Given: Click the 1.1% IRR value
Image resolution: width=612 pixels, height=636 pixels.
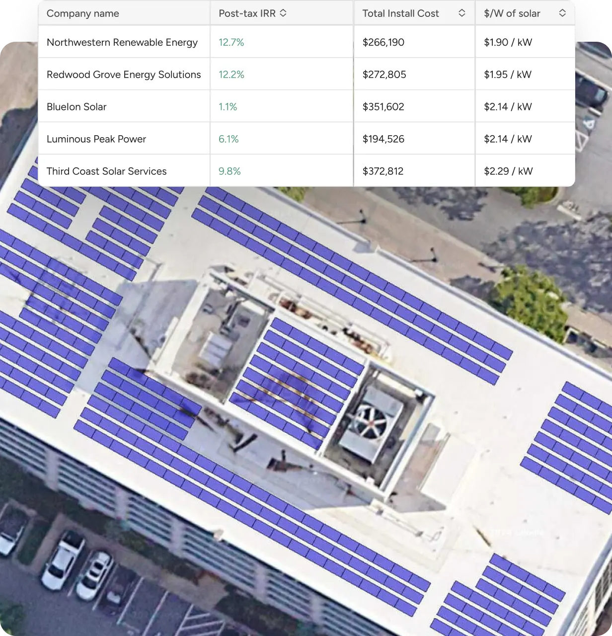Looking at the screenshot, I should click(x=228, y=107).
